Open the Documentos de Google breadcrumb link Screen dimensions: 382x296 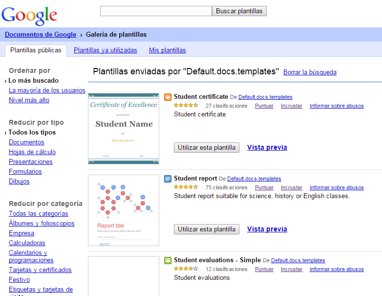(41, 34)
